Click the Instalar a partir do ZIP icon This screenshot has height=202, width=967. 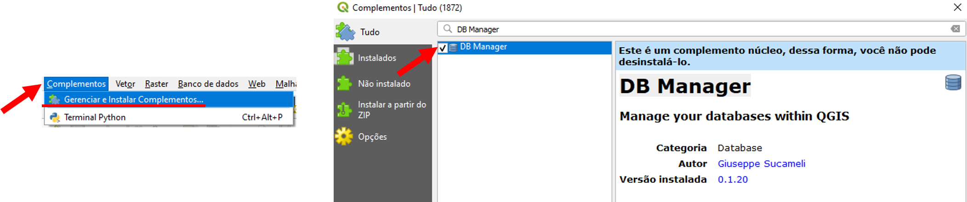[344, 110]
